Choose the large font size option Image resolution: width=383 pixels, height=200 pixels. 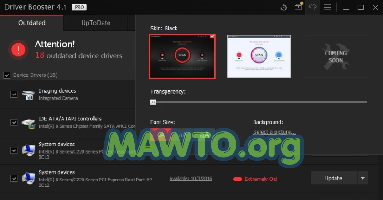204,135
